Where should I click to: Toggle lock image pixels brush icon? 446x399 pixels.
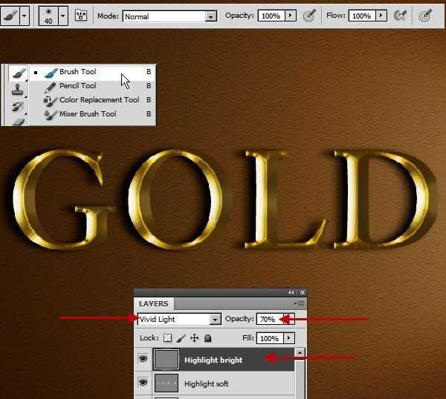[x=181, y=338]
